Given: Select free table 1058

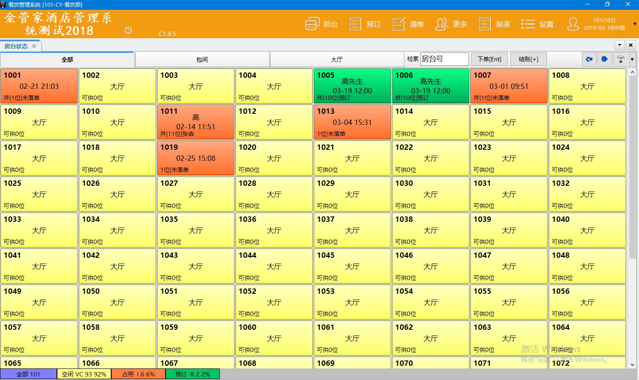Looking at the screenshot, I should pos(117,338).
